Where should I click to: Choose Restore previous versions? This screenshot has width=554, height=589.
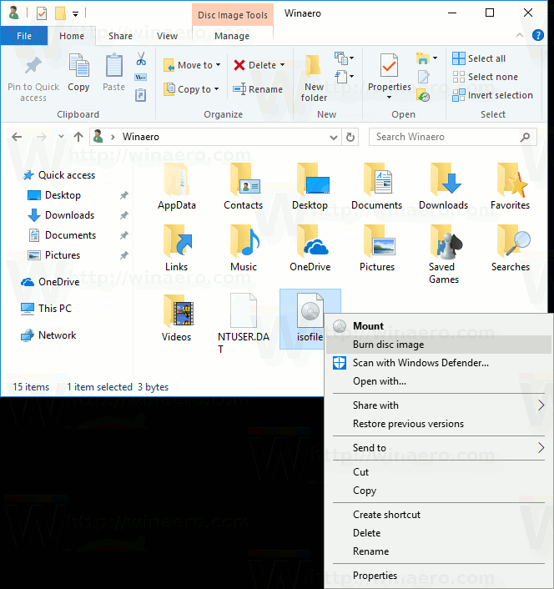(x=438, y=424)
